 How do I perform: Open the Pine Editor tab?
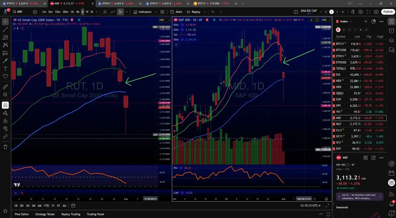[22, 214]
